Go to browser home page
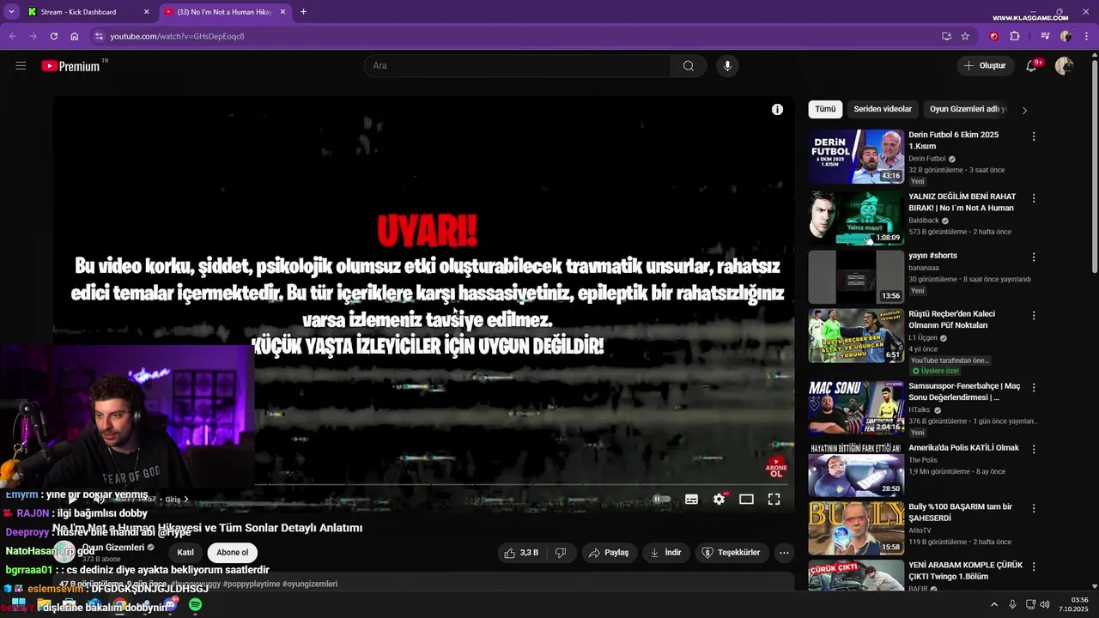The width and height of the screenshot is (1099, 618). point(75,36)
